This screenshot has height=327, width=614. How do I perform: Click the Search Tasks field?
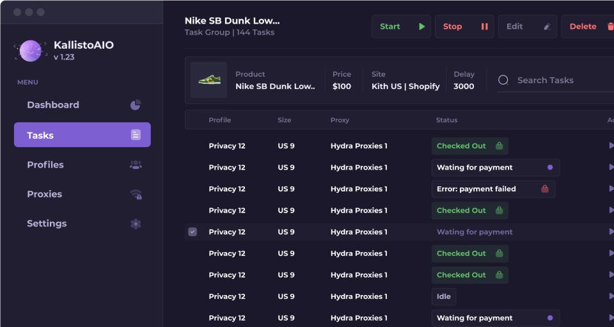[x=556, y=80]
